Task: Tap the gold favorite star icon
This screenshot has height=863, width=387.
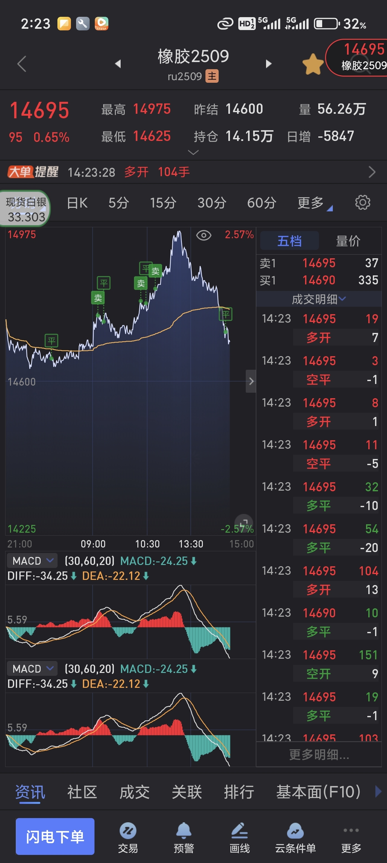Action: tap(313, 64)
